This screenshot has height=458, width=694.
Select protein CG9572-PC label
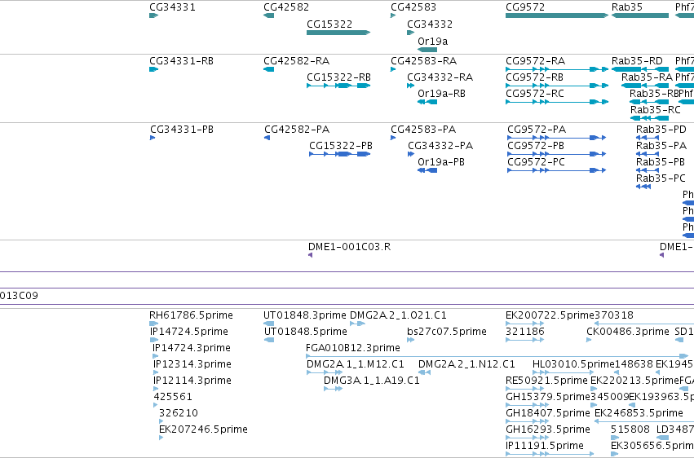pos(536,162)
